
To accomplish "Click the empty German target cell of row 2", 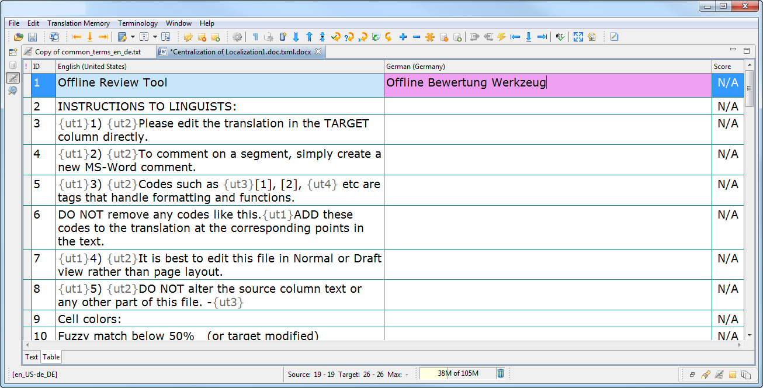I will point(547,106).
